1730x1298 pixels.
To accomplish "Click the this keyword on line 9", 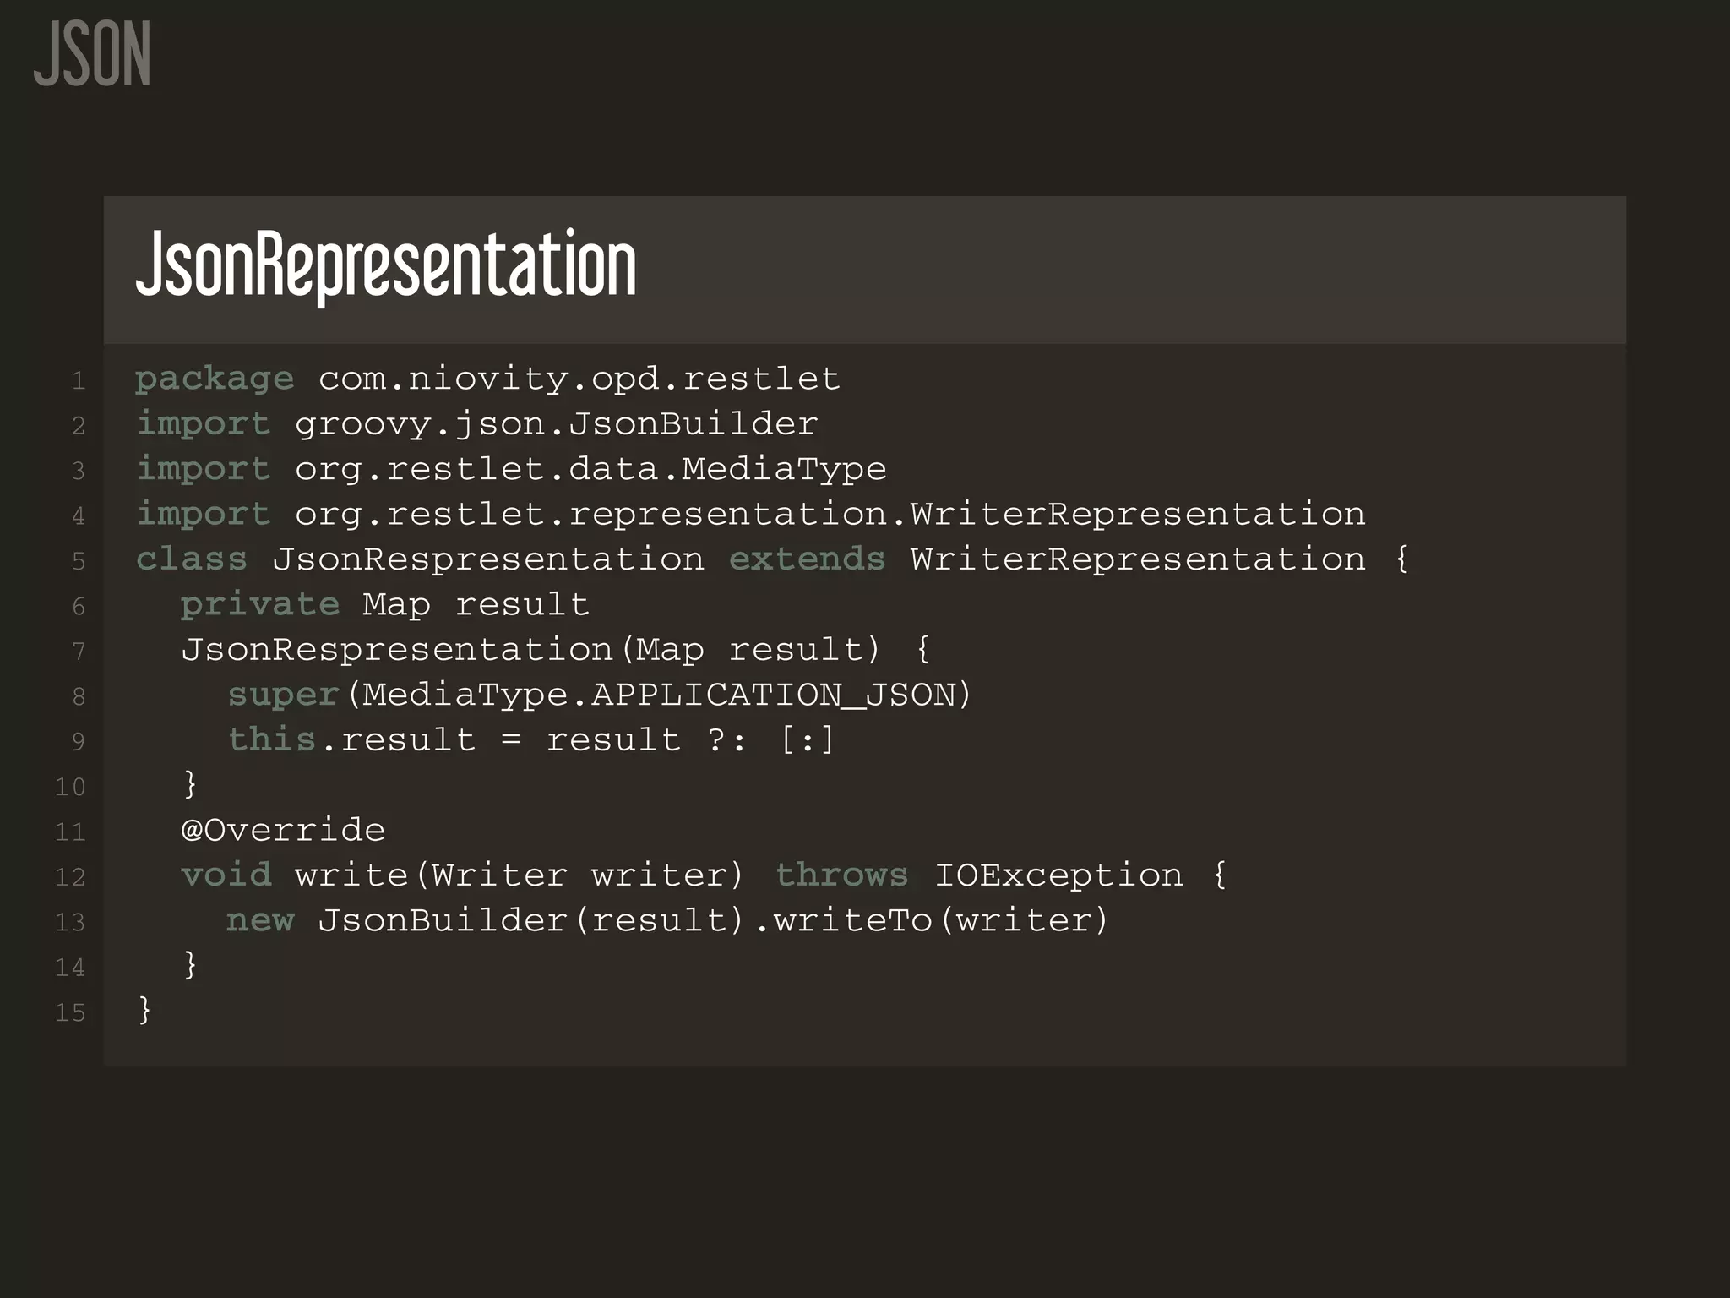I will [272, 740].
